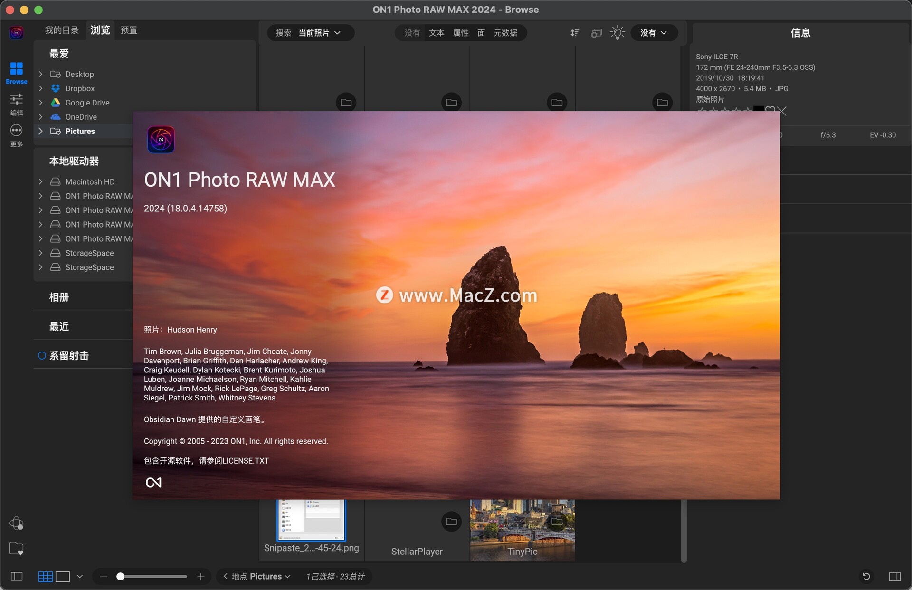Expand the Macintosh HD drive
Viewport: 912px width, 590px height.
pos(40,181)
